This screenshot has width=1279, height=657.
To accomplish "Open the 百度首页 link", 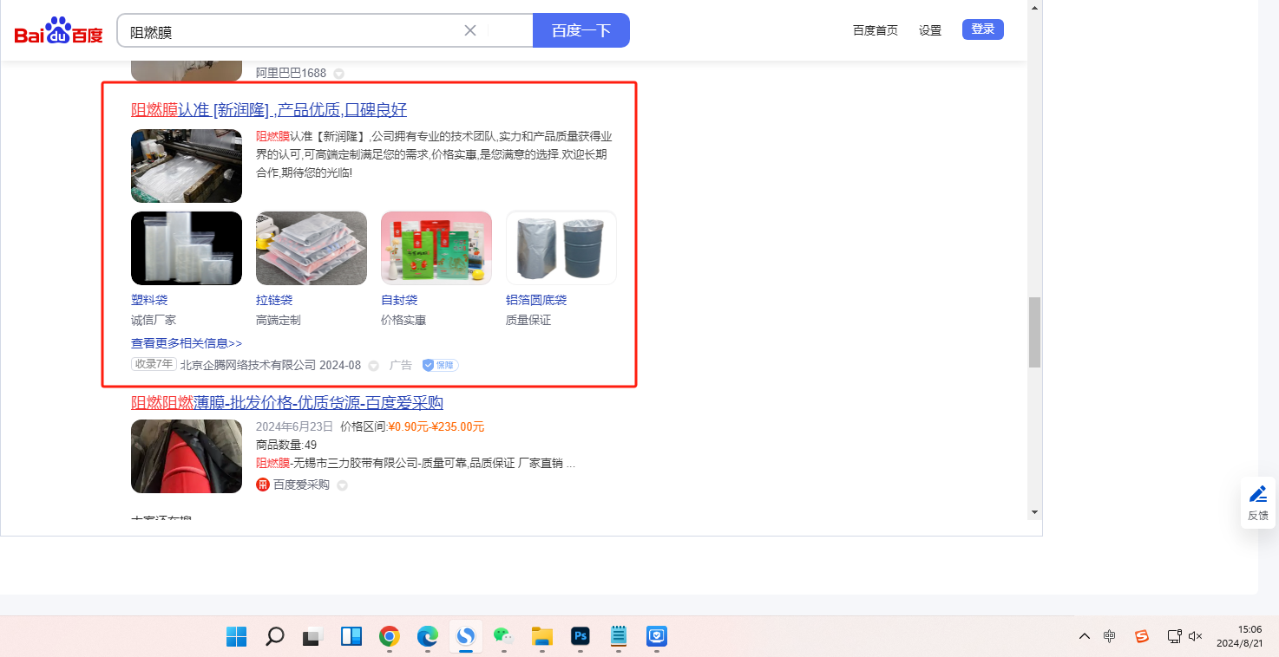I will (x=876, y=30).
